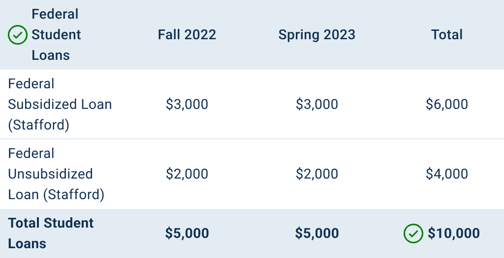Click the Spring 2023 column header

point(316,35)
